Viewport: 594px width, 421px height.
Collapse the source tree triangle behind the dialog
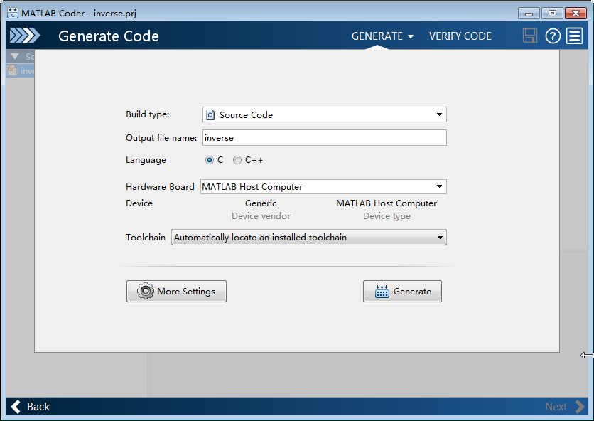pos(15,56)
